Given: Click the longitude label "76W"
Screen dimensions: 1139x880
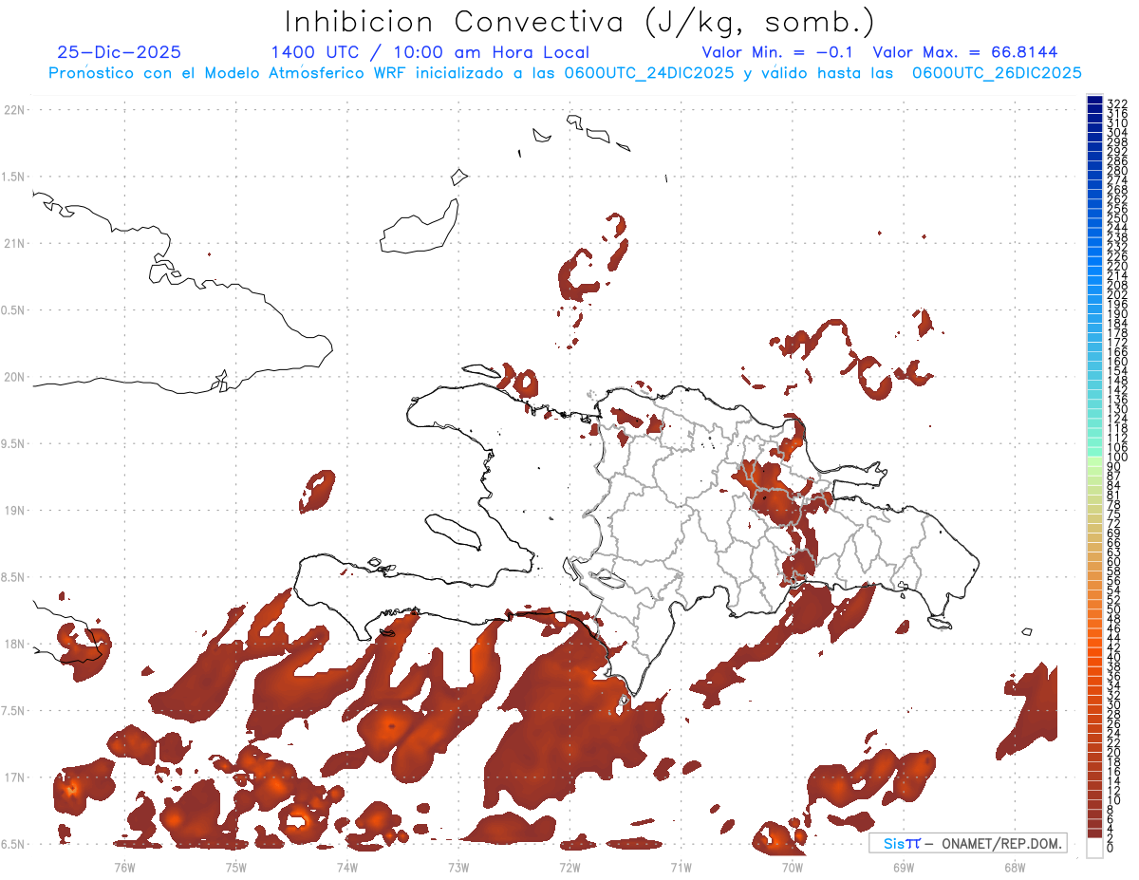Looking at the screenshot, I should 124,867.
